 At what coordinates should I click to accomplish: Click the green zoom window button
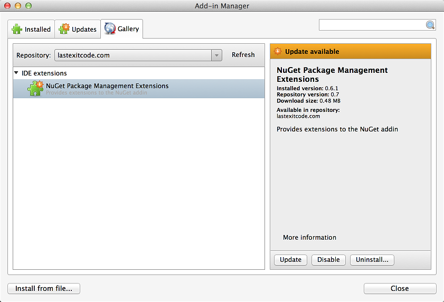pyautogui.click(x=29, y=6)
